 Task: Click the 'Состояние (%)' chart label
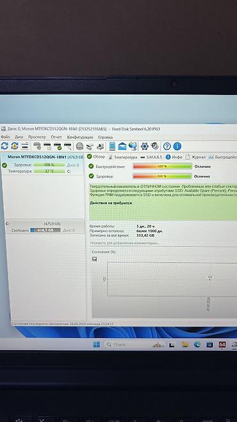[x=104, y=252]
